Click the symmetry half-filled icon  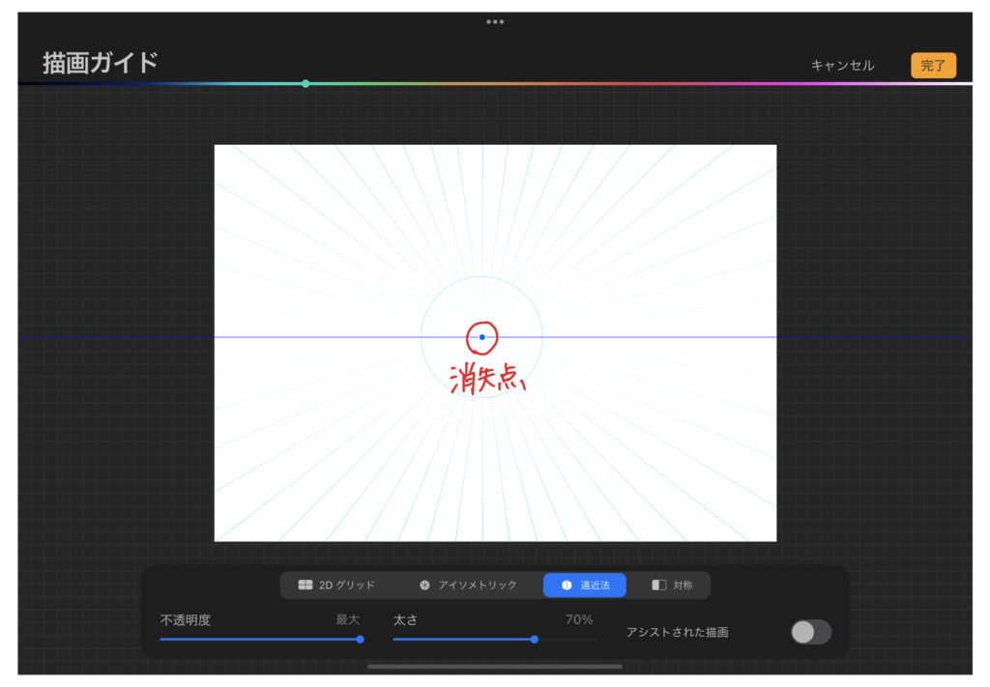(658, 585)
